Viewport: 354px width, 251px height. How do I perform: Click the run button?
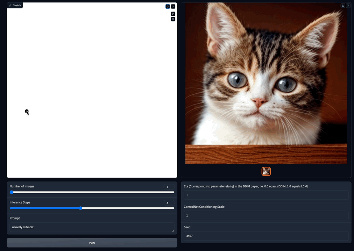[92, 243]
